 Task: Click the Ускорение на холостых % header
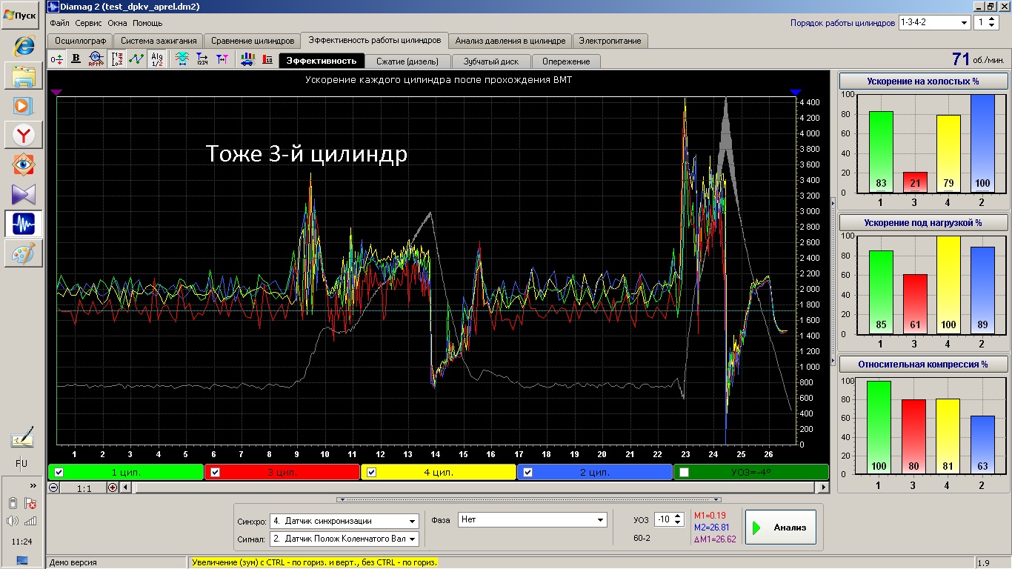click(x=922, y=81)
